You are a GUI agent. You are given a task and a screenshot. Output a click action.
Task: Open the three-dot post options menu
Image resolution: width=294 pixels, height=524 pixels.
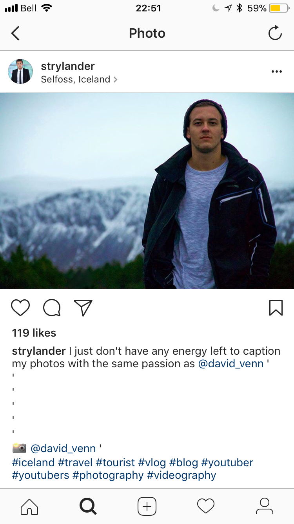coord(277,71)
